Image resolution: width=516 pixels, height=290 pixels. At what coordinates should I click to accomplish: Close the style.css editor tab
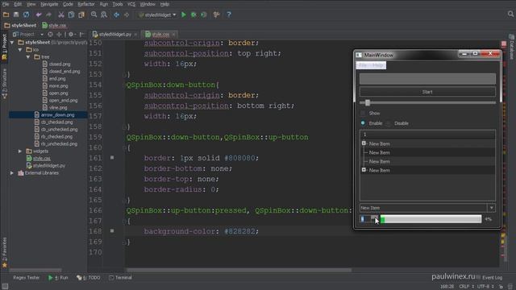(x=174, y=34)
